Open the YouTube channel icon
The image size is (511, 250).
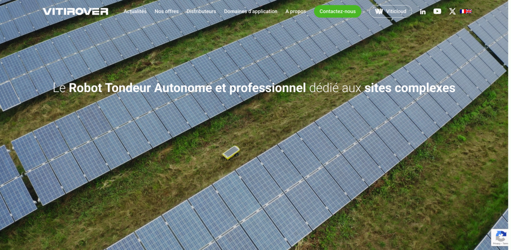point(437,11)
